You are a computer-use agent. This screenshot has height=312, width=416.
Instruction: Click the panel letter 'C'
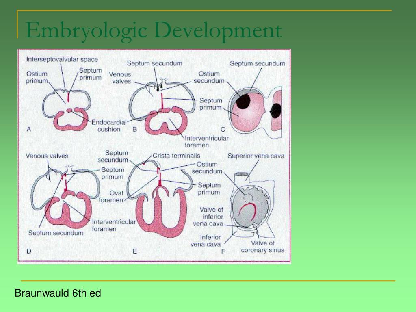[223, 130]
